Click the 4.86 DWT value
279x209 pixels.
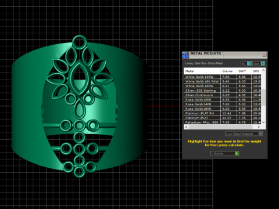(x=242, y=77)
